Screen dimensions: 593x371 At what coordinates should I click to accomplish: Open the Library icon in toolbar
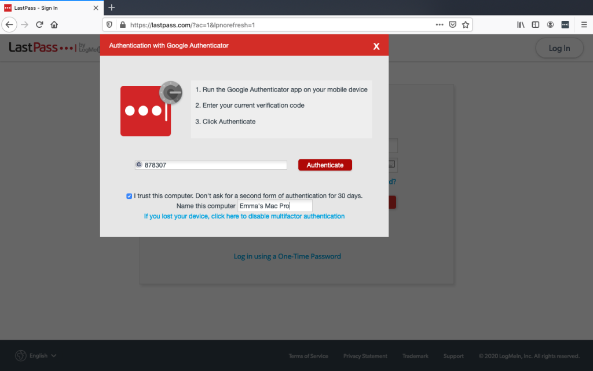coord(521,24)
